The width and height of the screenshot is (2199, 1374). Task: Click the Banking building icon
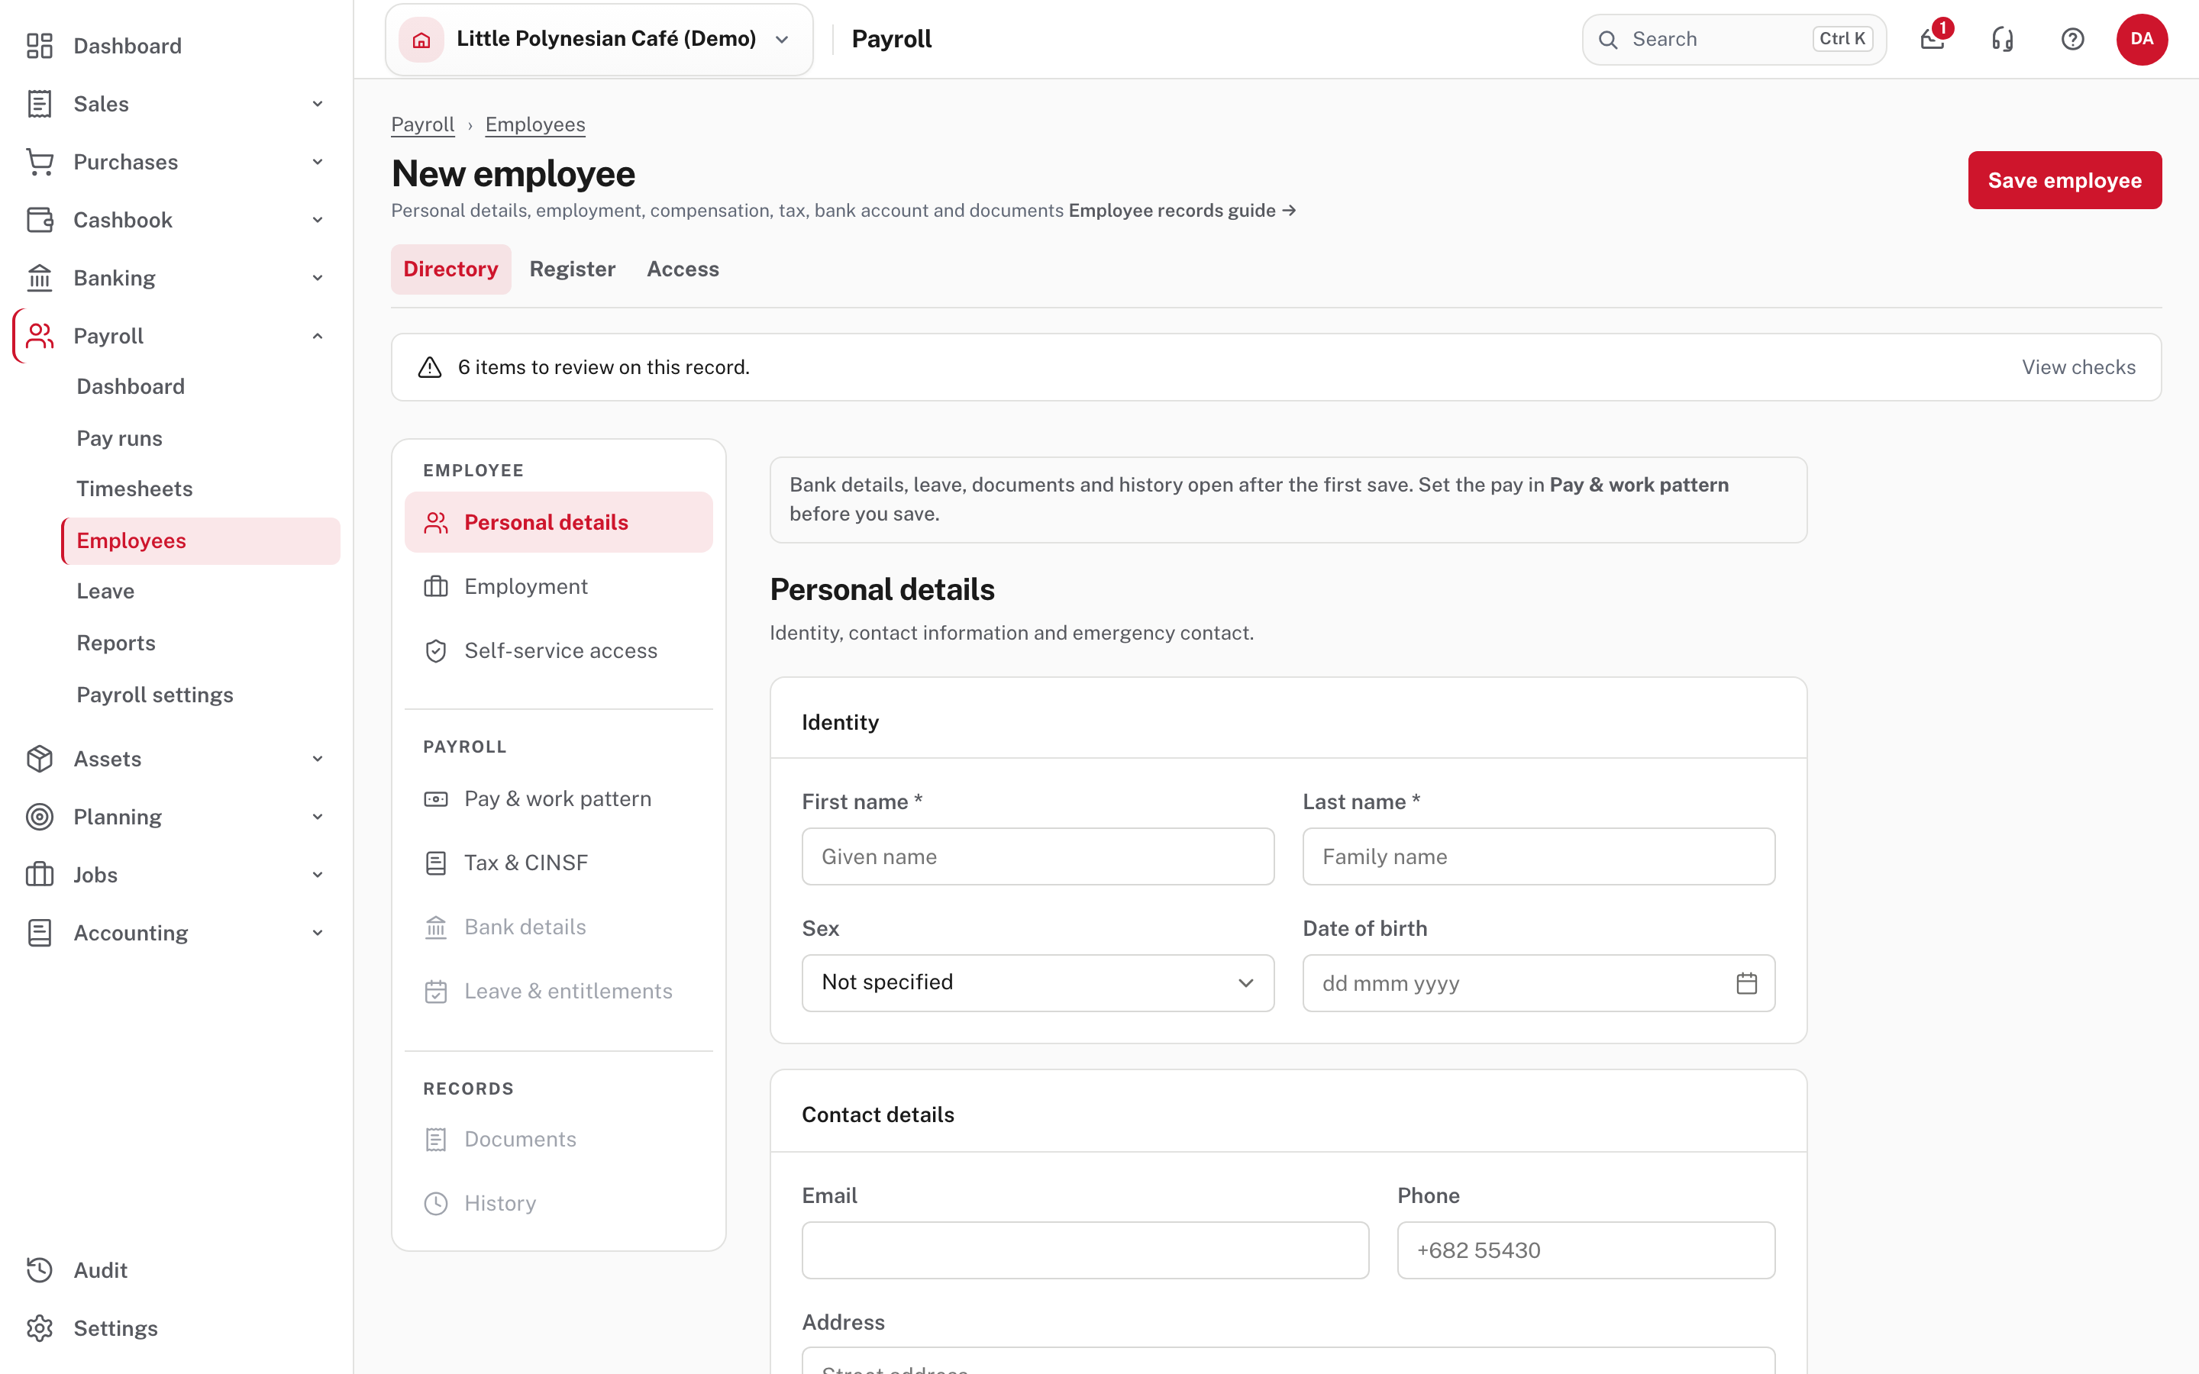pyautogui.click(x=39, y=278)
